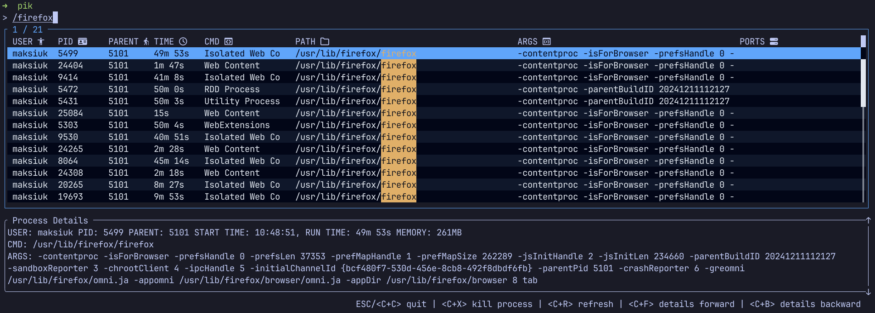
Task: Click the "-parentPid 5101" argument text
Action: click(x=576, y=268)
